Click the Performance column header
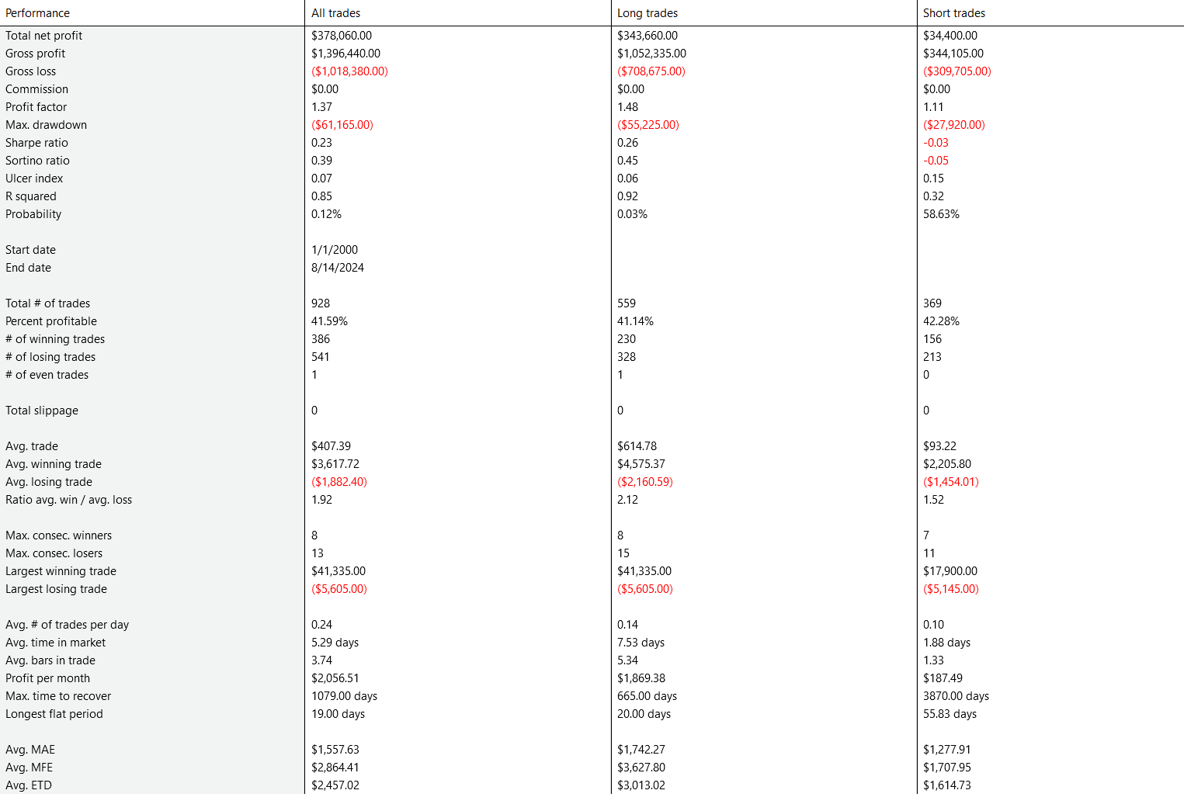 [37, 13]
